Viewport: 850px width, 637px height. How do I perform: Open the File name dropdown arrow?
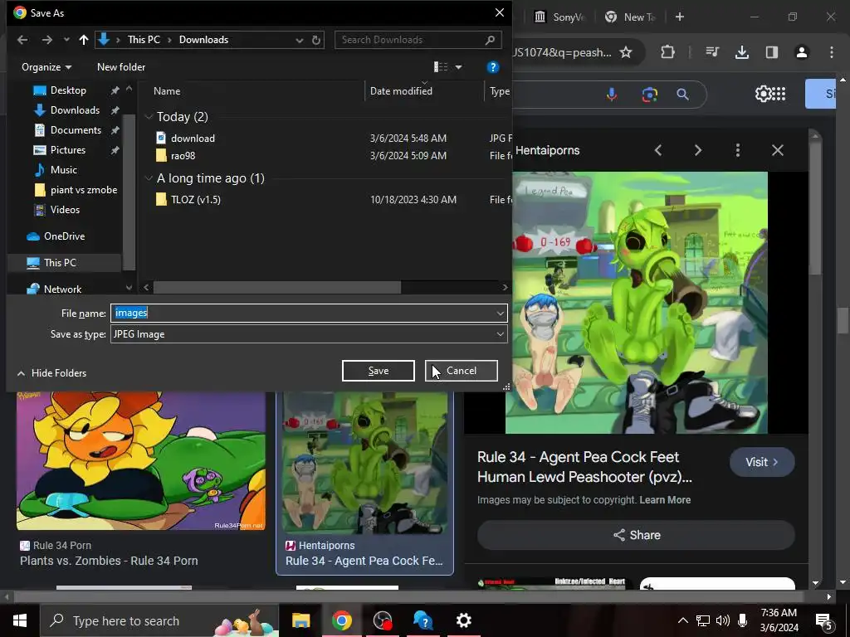tap(500, 313)
